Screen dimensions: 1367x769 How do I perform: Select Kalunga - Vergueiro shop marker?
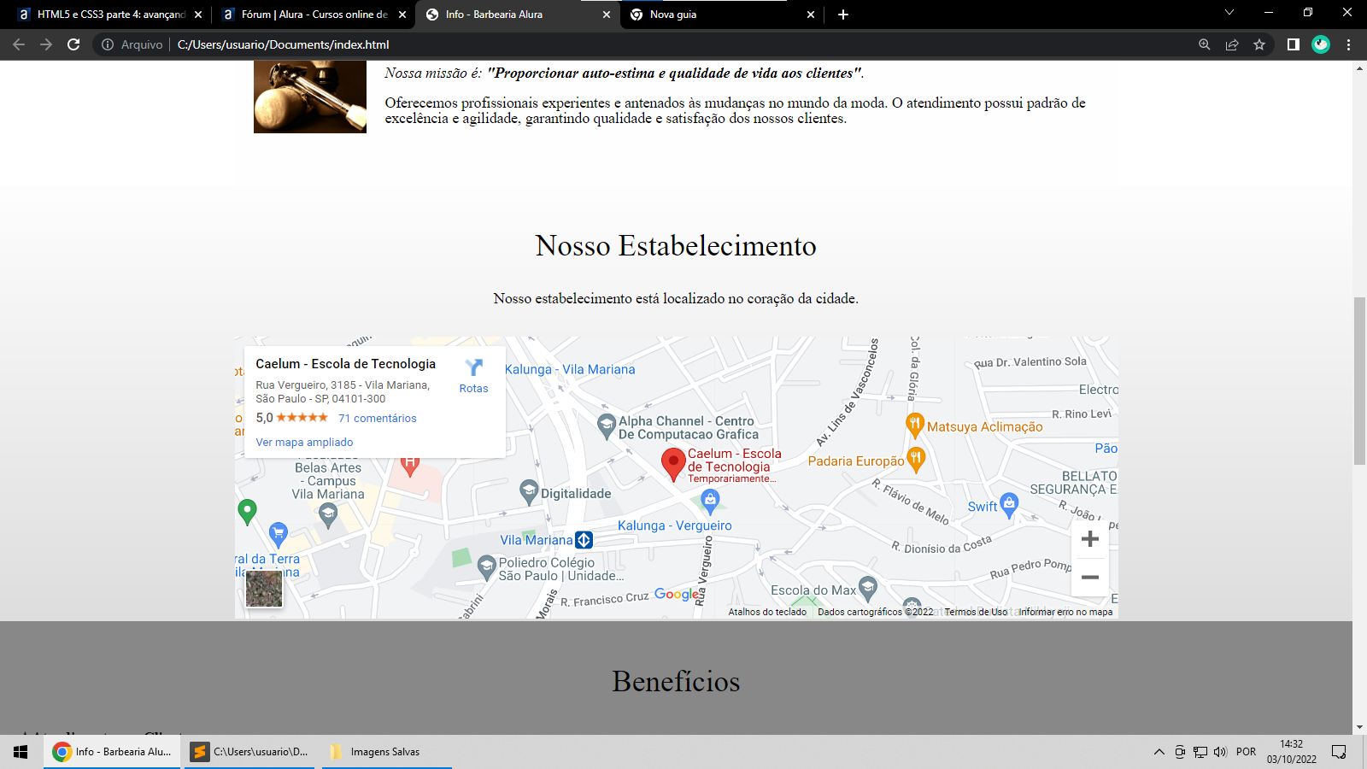(x=710, y=503)
